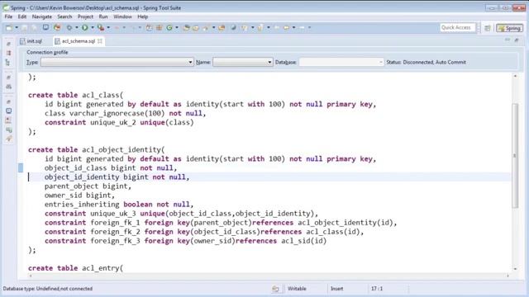Click the 'constraint foreign_fk_2' line

pos(204,232)
